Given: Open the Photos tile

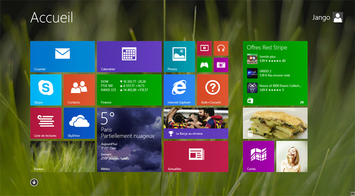Looking at the screenshot, I should [179, 56].
